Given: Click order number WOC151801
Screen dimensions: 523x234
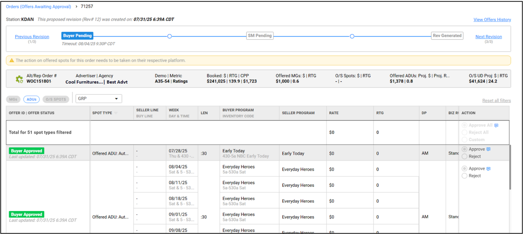Looking at the screenshot, I should coord(39,81).
